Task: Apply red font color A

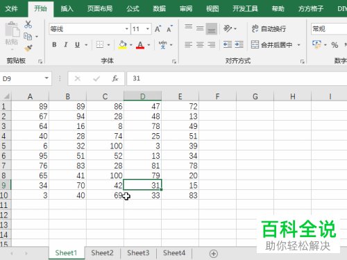Action: point(140,44)
